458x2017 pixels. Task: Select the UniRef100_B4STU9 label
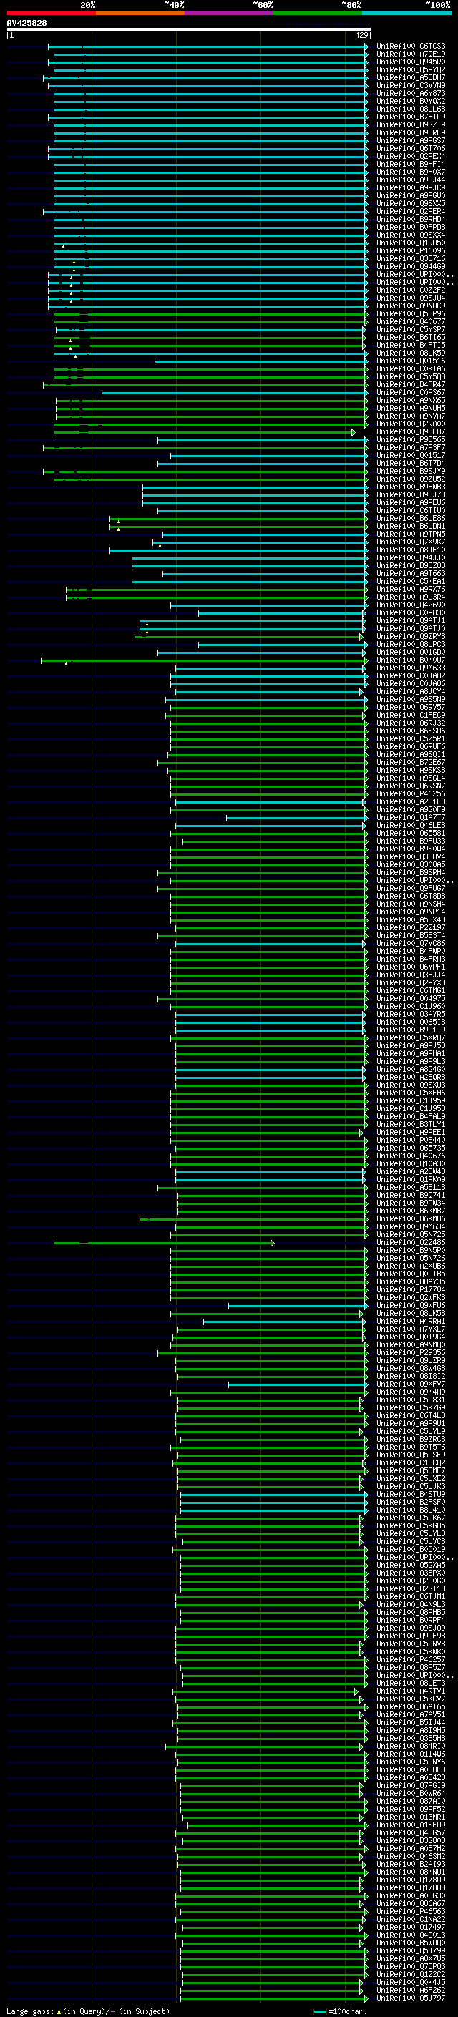pyautogui.click(x=410, y=1494)
